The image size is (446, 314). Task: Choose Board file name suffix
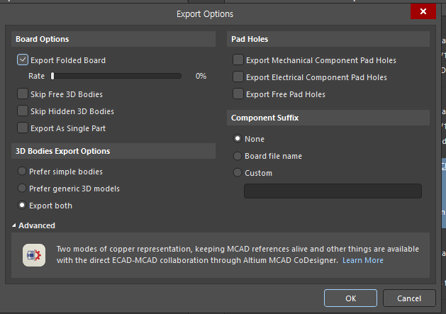238,156
